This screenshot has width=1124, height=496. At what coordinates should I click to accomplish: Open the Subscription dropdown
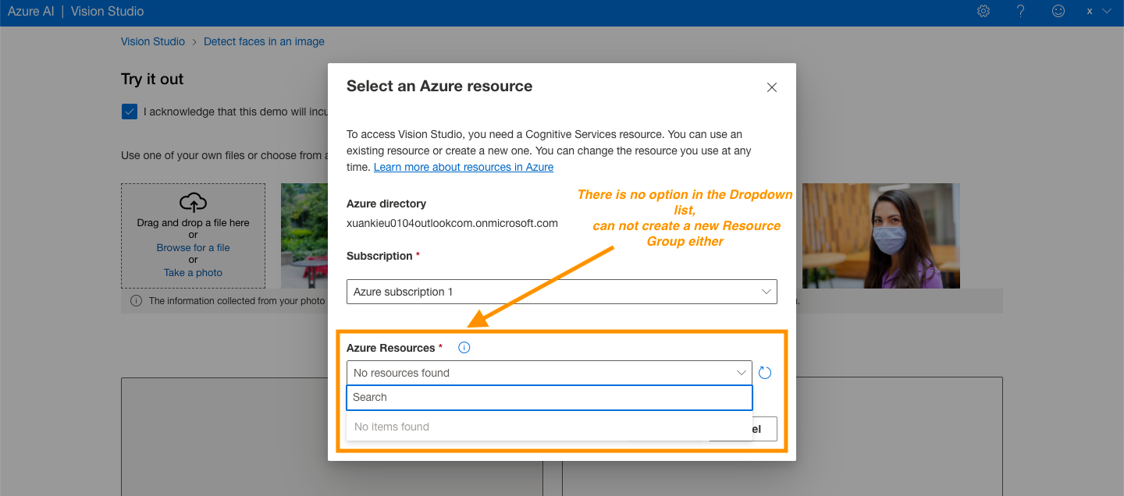(x=562, y=292)
